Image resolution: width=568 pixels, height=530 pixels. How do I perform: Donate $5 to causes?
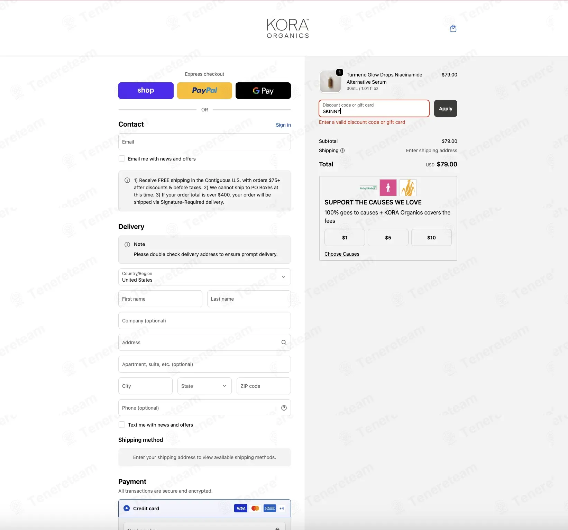point(388,238)
